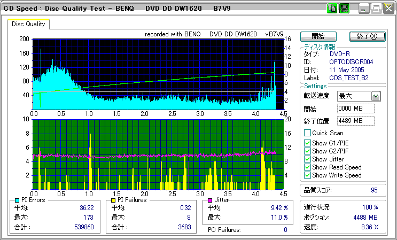The image size is (397, 240).
Task: Click the end position 4489 MB field
Action: click(x=355, y=121)
